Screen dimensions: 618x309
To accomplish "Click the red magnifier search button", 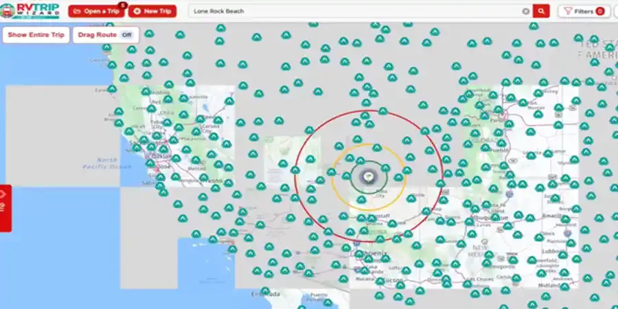I will pyautogui.click(x=541, y=11).
